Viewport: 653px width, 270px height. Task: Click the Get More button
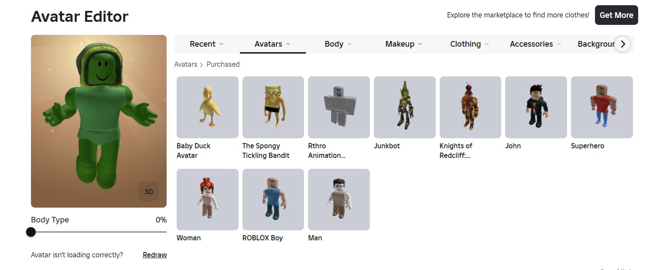[x=616, y=15]
